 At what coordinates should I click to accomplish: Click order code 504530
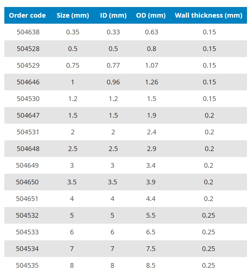(28, 99)
